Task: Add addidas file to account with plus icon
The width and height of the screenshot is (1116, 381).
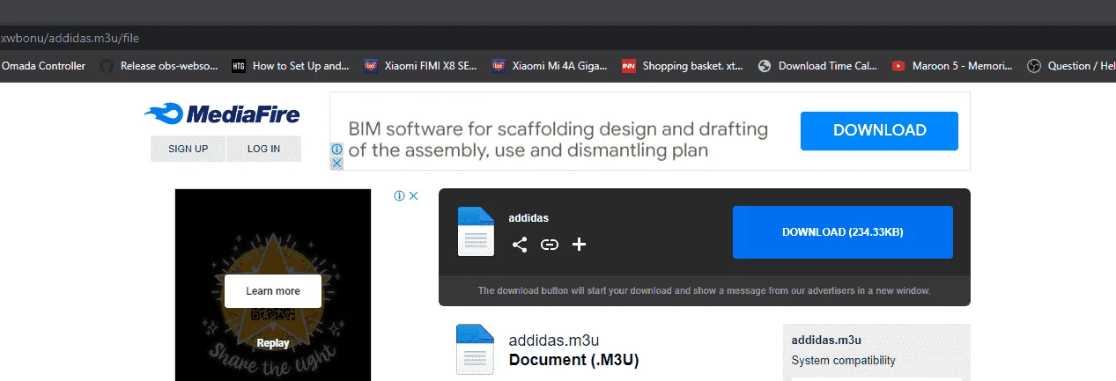Action: coord(579,245)
